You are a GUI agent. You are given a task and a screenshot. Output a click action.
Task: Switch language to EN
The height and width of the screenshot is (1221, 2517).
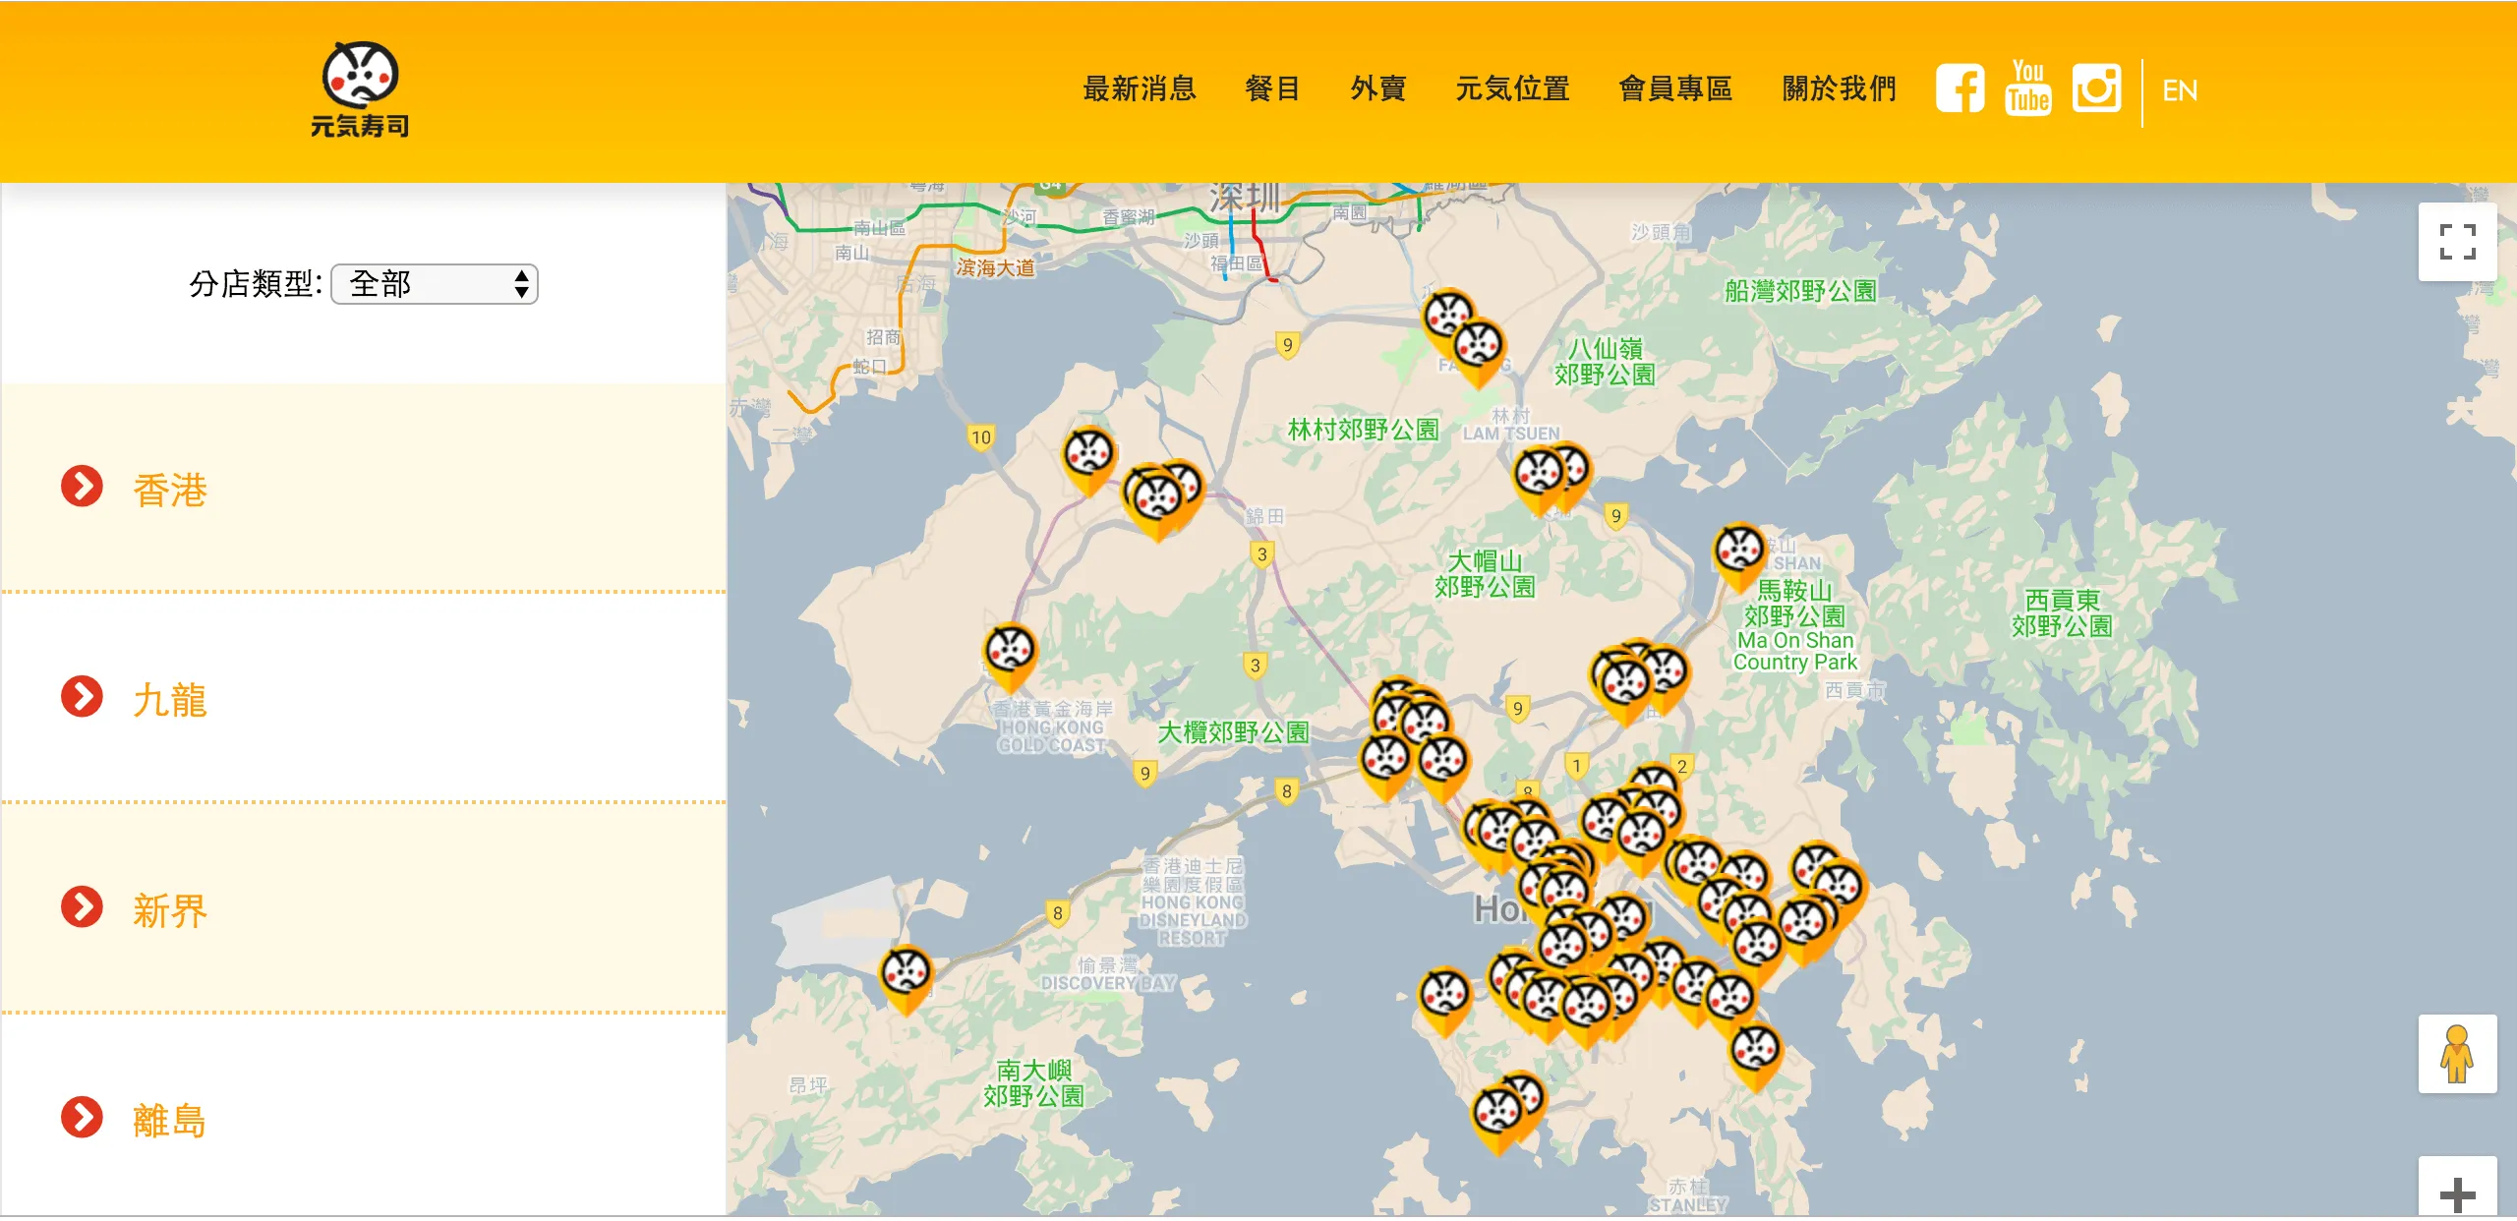point(2179,90)
